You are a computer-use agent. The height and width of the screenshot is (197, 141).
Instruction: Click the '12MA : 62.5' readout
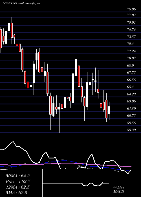pos(17,187)
